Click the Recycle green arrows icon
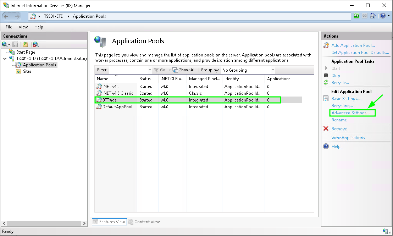Screen dimensions: 393x236 coord(326,82)
